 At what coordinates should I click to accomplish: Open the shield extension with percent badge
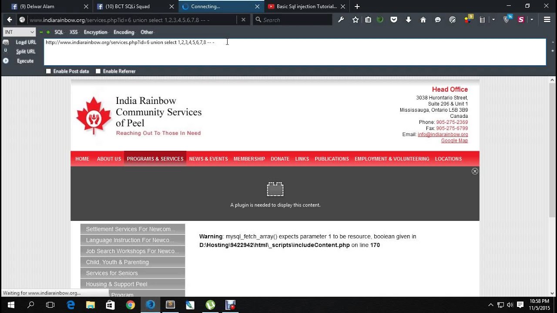[507, 19]
